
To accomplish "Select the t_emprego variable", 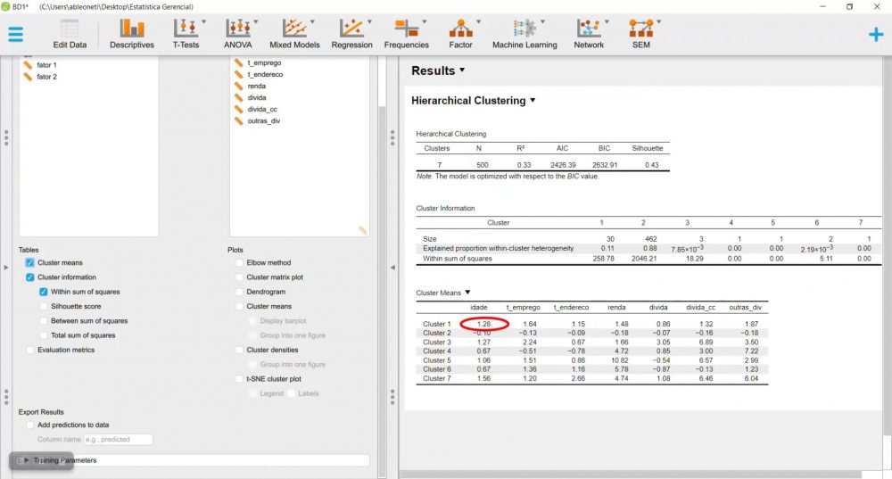I will (264, 62).
